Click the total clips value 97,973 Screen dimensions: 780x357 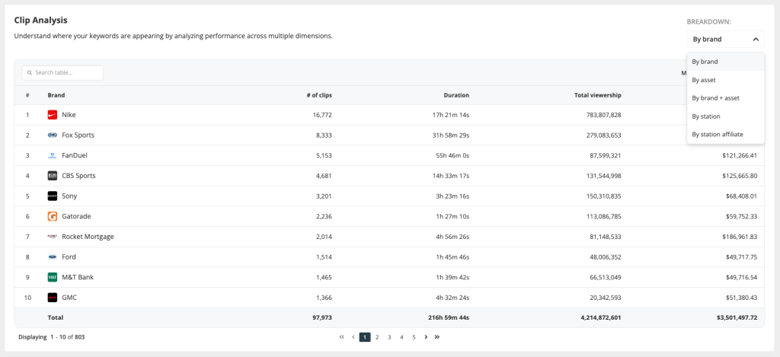322,317
